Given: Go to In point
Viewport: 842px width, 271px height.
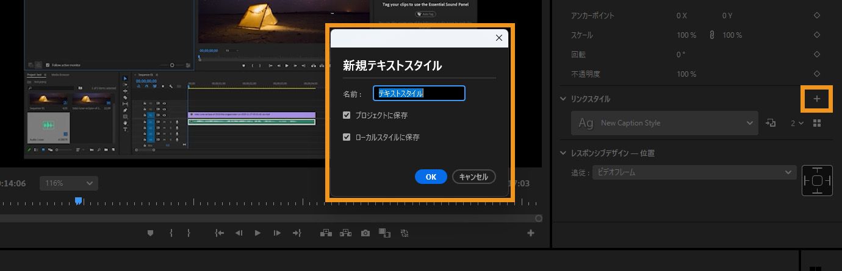Looking at the screenshot, I should pyautogui.click(x=220, y=233).
